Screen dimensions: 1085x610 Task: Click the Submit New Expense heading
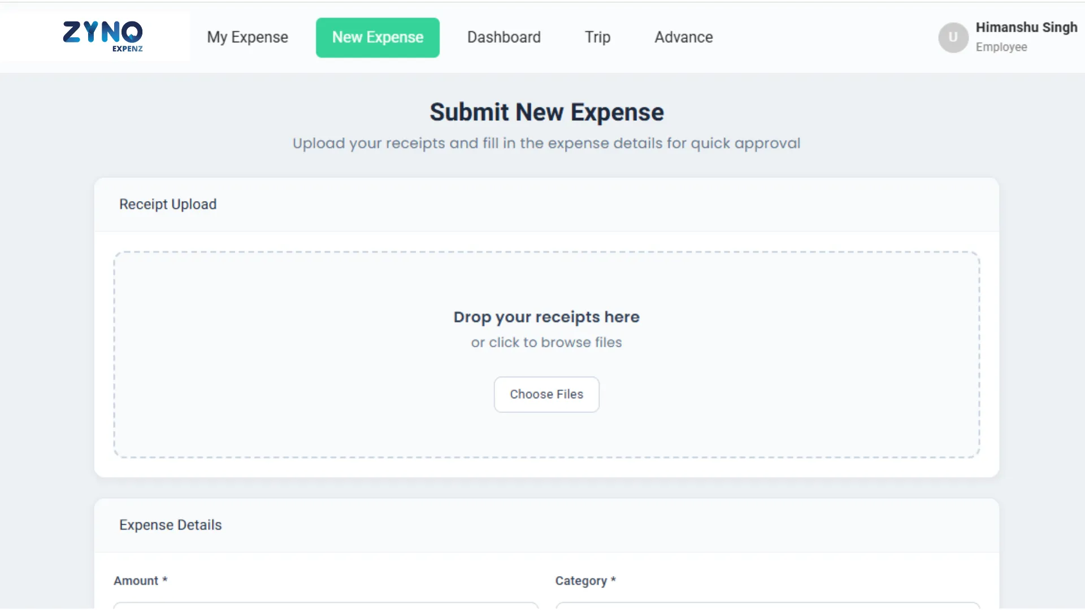[546, 112]
